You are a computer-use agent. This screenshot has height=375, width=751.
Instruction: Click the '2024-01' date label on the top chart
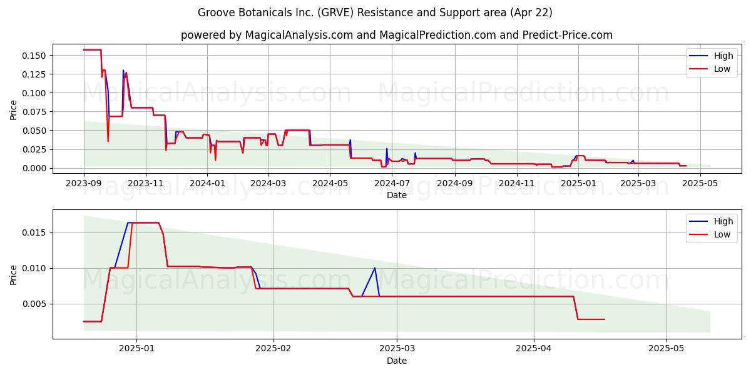(x=207, y=183)
